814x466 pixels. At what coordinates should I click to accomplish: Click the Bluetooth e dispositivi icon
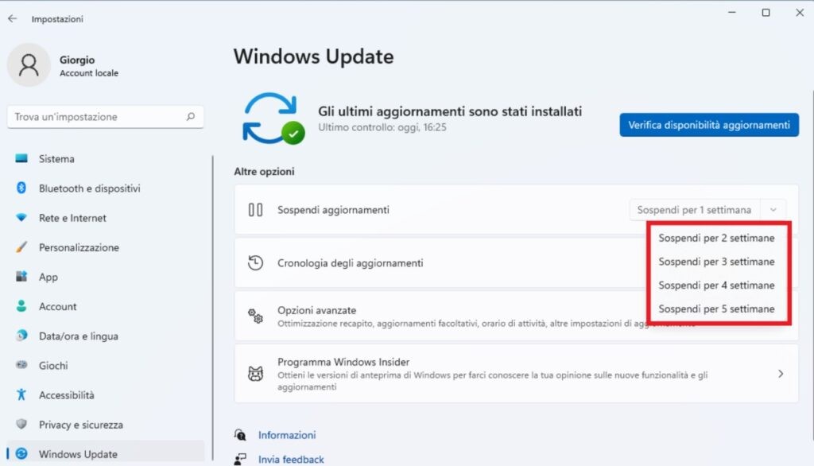(x=21, y=188)
